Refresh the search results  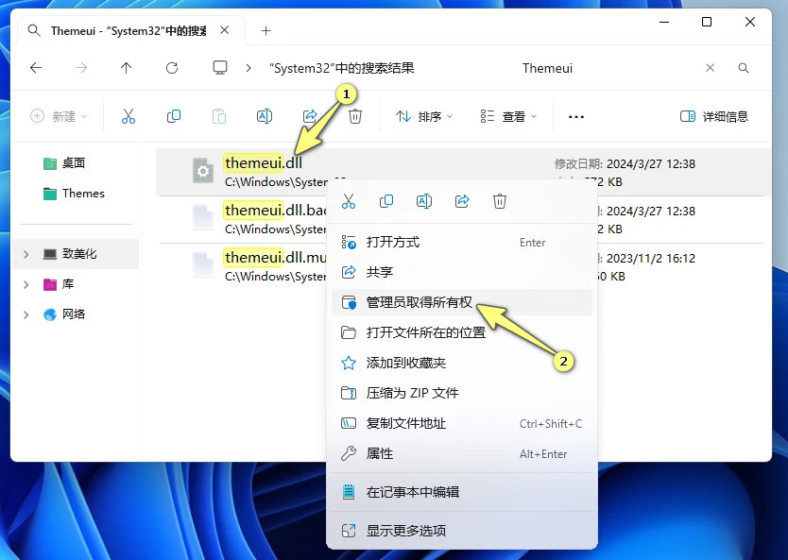[172, 68]
